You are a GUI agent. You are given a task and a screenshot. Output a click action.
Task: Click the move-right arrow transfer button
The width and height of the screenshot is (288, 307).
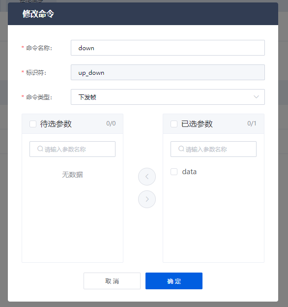pyautogui.click(x=147, y=199)
